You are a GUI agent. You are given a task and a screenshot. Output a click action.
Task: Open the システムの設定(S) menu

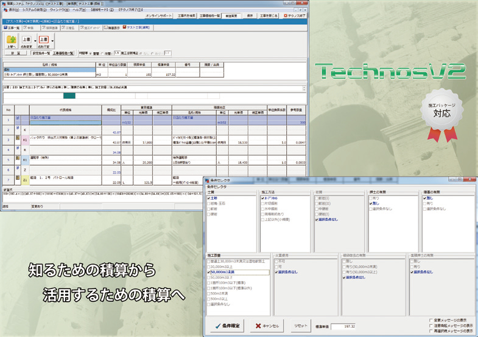pyautogui.click(x=35, y=10)
